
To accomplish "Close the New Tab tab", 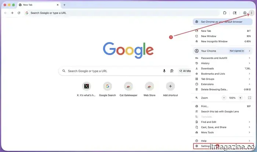I will point(58,5).
